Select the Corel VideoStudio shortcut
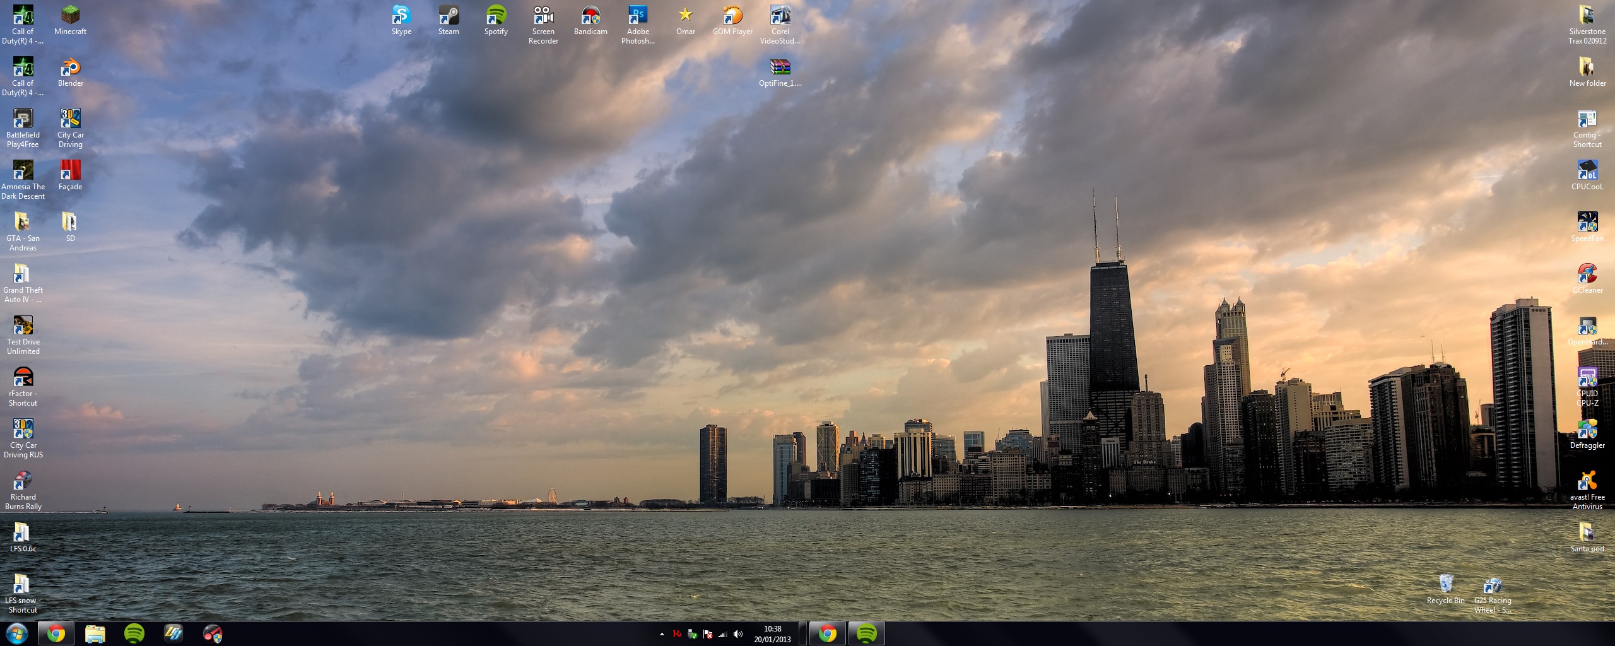Image resolution: width=1615 pixels, height=646 pixels. click(x=780, y=25)
